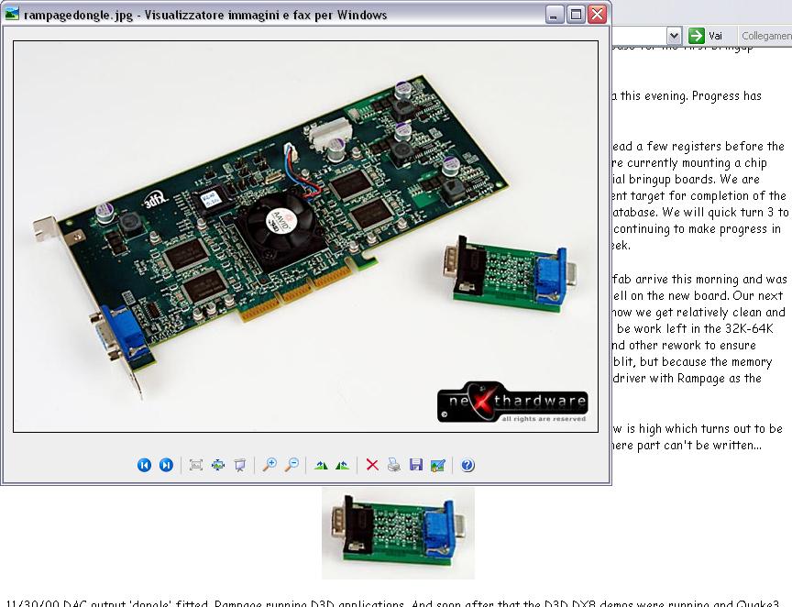Maximize the image viewer window
This screenshot has width=792, height=607.
point(576,15)
